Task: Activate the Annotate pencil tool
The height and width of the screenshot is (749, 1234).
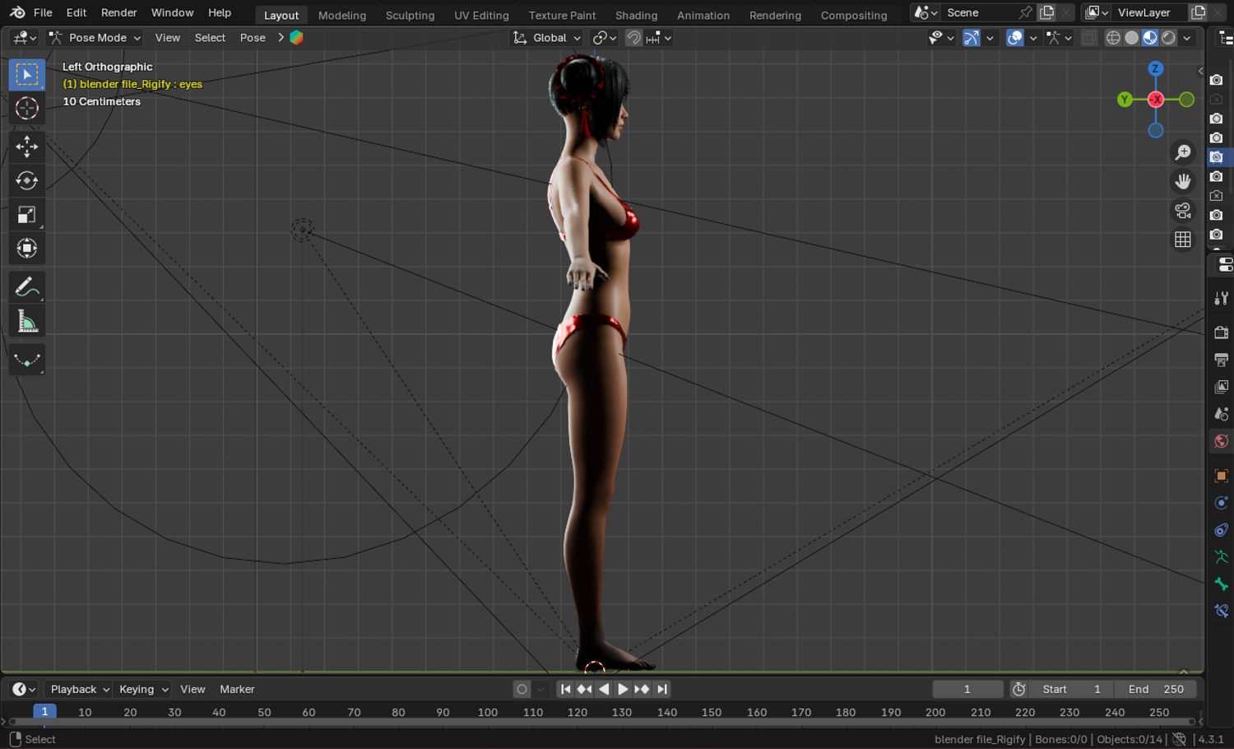Action: point(26,287)
